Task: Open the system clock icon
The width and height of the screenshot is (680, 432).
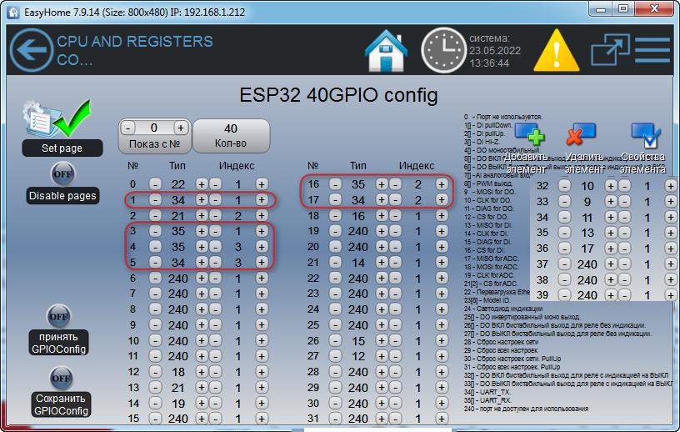Action: 442,51
